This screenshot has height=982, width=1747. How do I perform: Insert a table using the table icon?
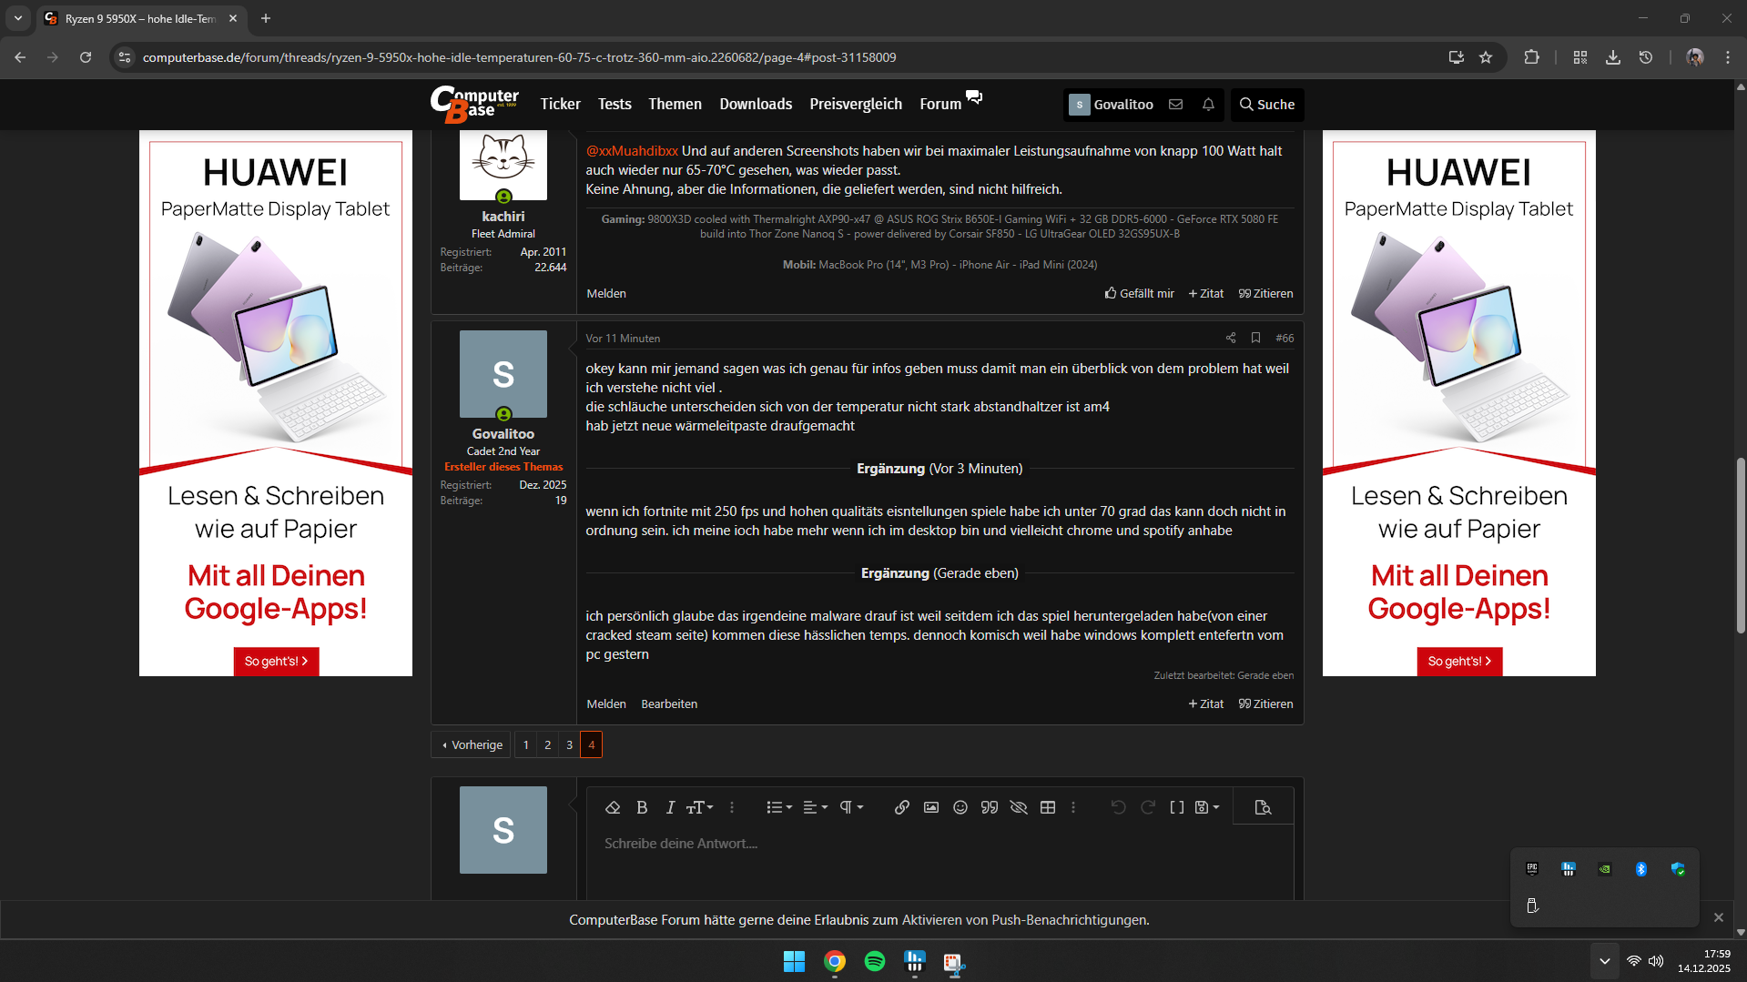point(1048,807)
